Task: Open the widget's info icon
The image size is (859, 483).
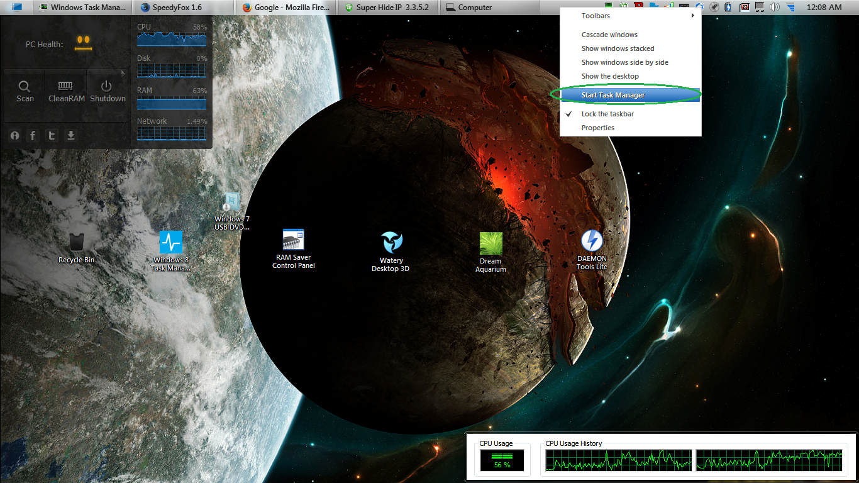Action: coord(15,135)
